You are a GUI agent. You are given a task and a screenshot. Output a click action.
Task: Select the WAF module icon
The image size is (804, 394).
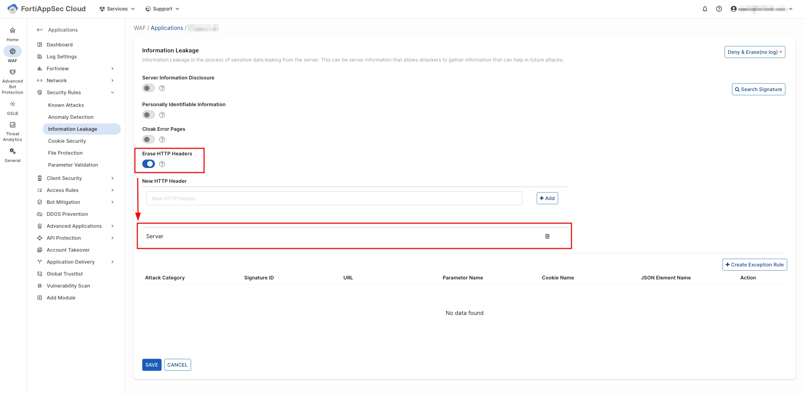pos(13,51)
